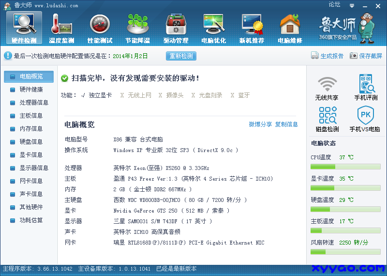Open the 论坛 forum link in title bar
Screen dimensions: 387x276
coord(334,4)
